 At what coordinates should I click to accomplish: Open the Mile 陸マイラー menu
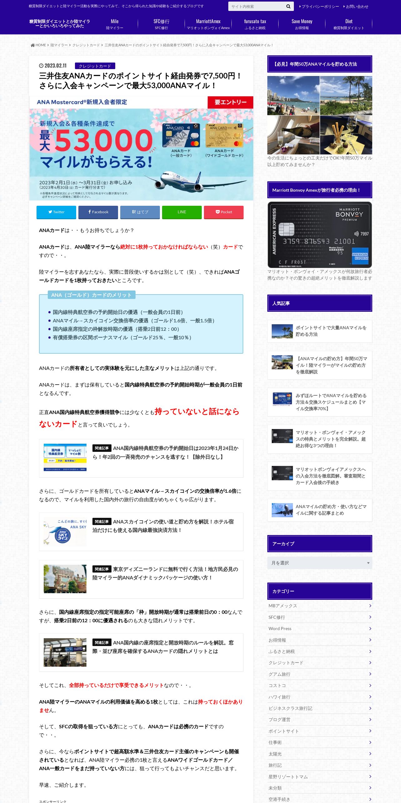pyautogui.click(x=115, y=24)
